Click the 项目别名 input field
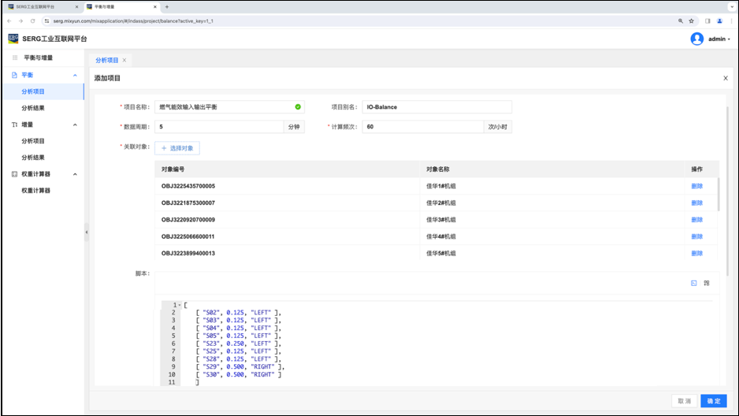The width and height of the screenshot is (739, 416). coord(436,107)
